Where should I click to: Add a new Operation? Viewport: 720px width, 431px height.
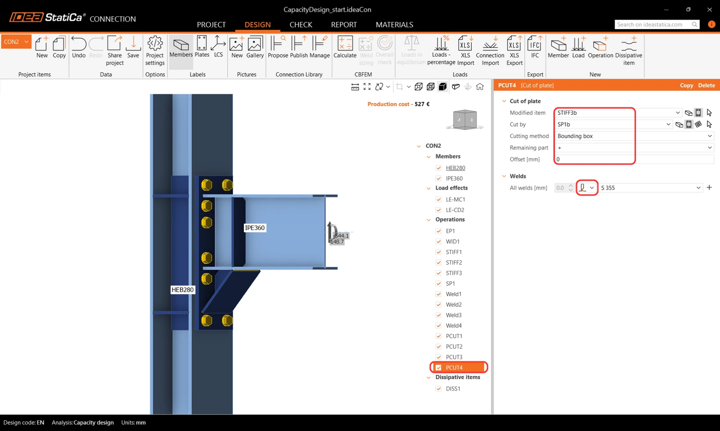click(x=600, y=47)
